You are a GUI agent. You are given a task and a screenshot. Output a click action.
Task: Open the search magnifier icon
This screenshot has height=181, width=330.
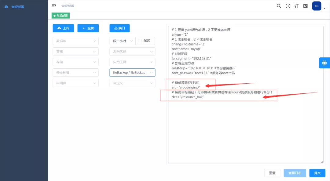(x=279, y=6)
